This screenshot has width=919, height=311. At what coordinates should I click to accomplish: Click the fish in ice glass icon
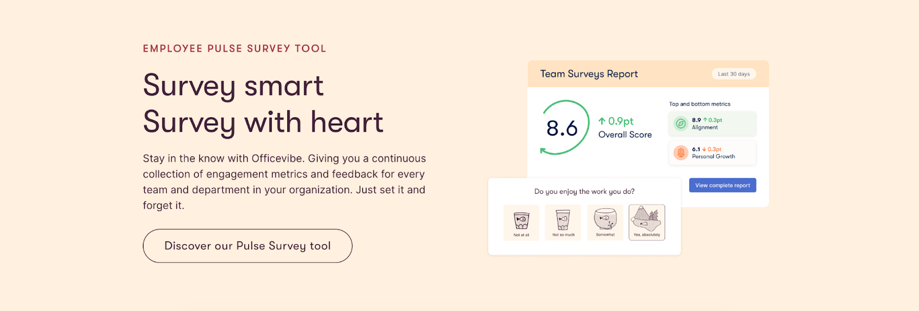[521, 219]
